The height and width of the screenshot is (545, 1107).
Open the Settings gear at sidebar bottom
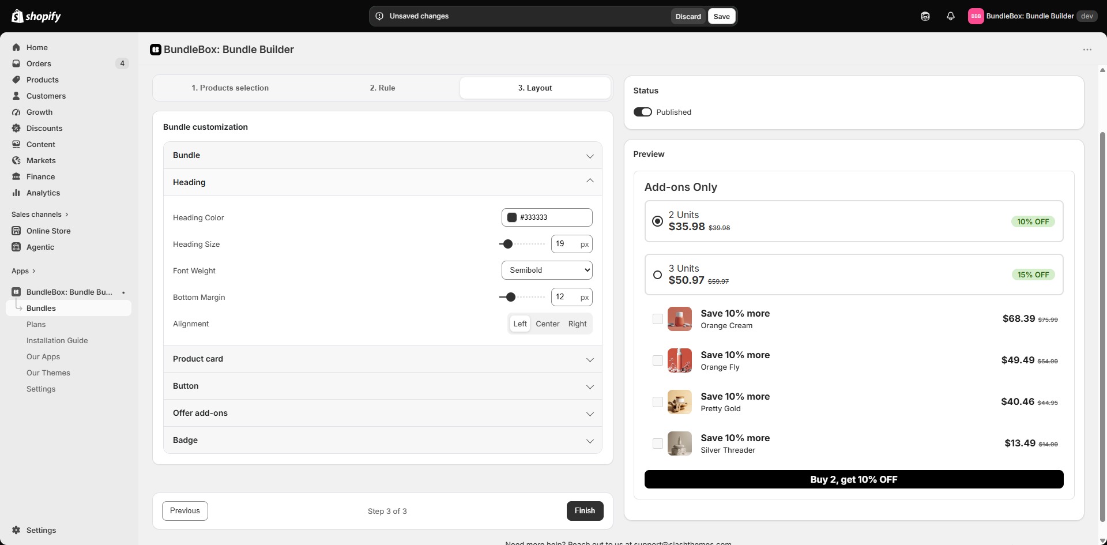point(16,530)
